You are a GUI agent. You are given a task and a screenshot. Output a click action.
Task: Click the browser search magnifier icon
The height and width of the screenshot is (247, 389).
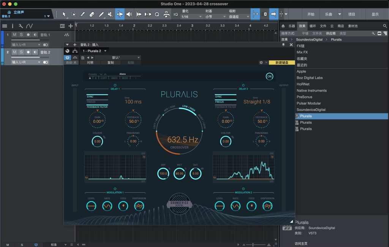385,26
